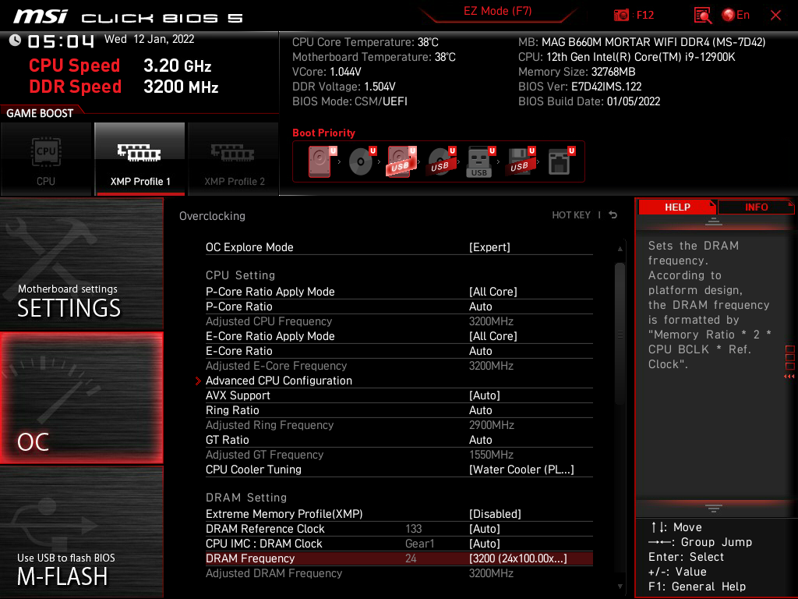Switch to the HELP tab
798x599 pixels.
(677, 207)
